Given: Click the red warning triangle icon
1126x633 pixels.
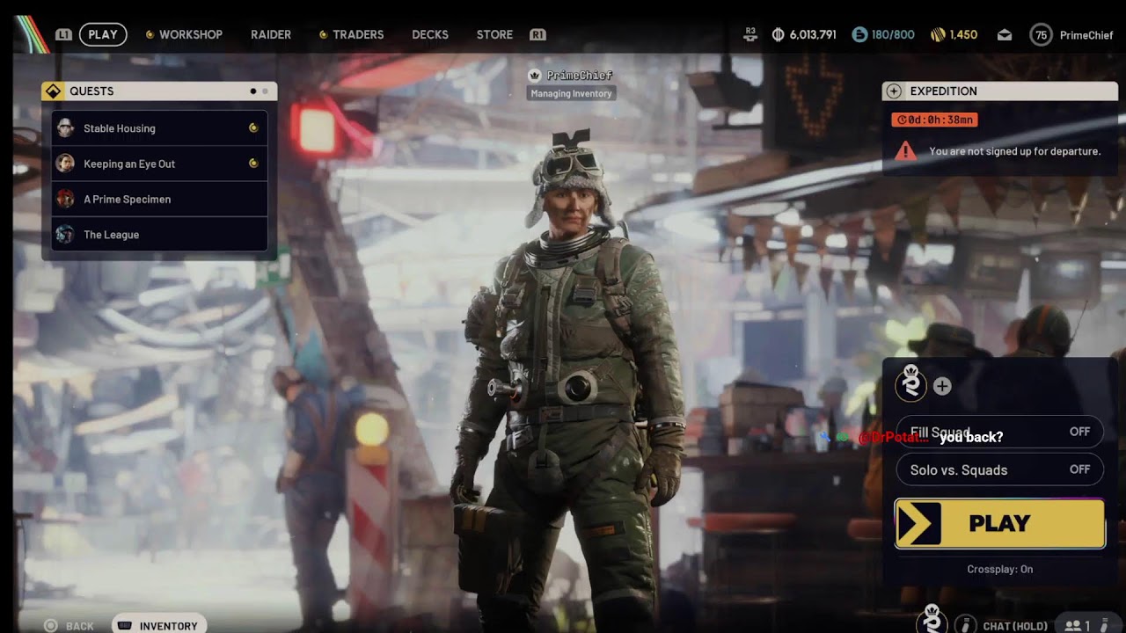Looking at the screenshot, I should (905, 151).
